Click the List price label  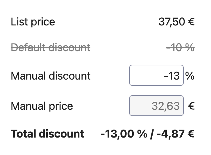(33, 22)
